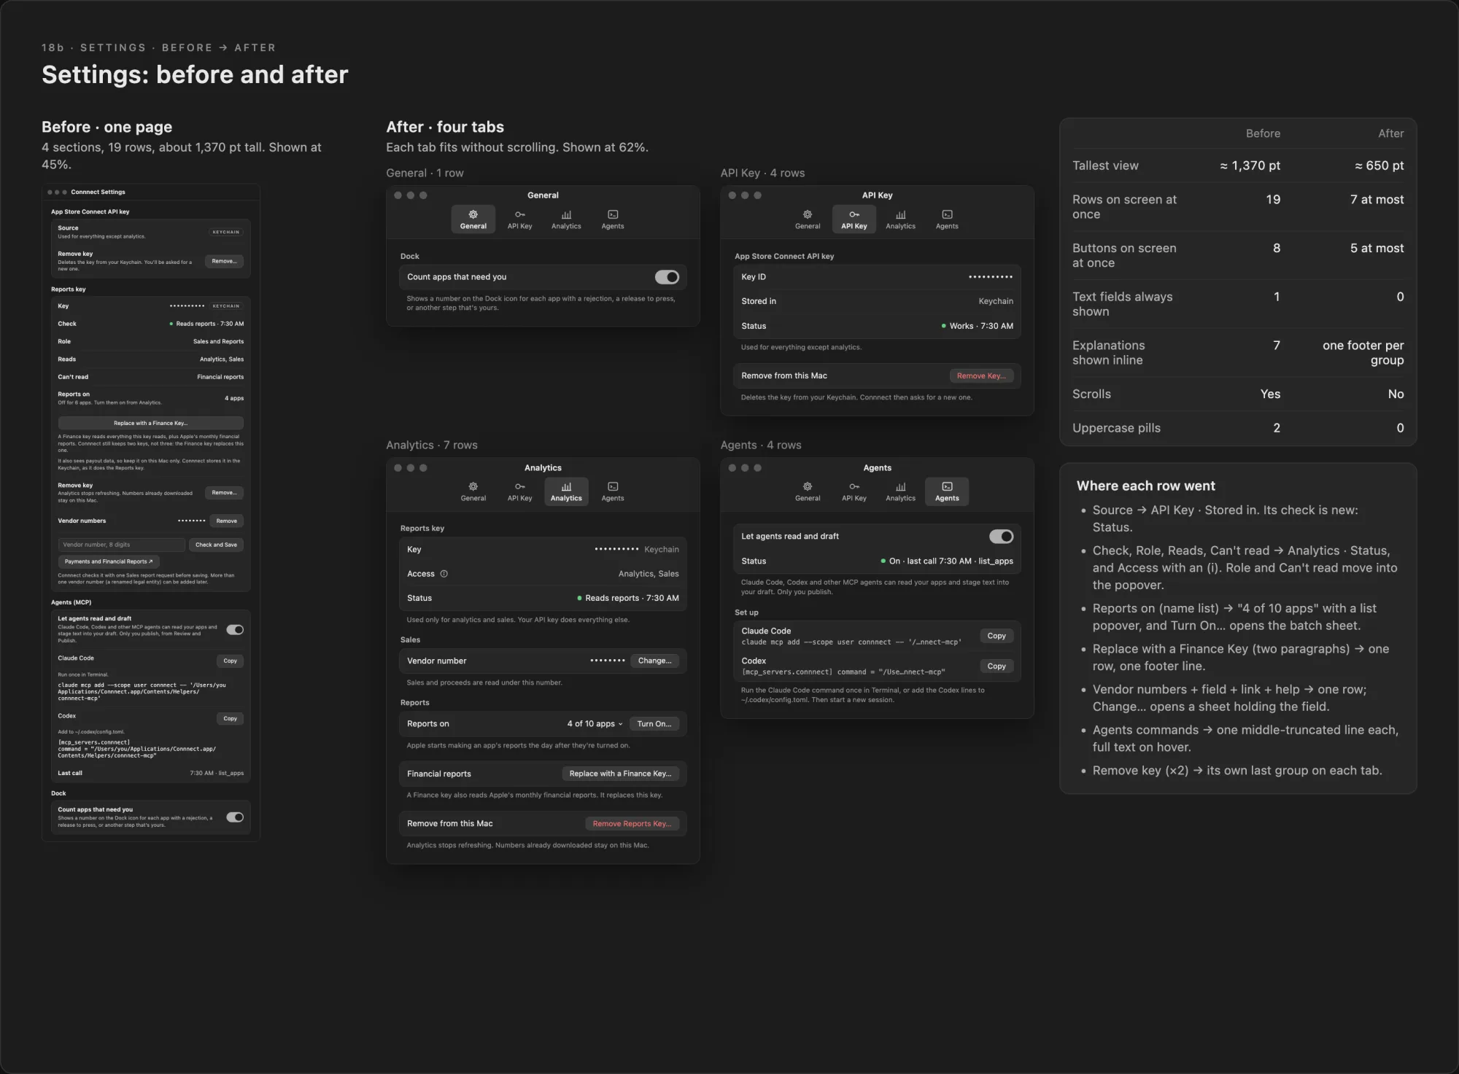
Task: Click the Vendor number, 8 digits field
Action: click(x=122, y=545)
